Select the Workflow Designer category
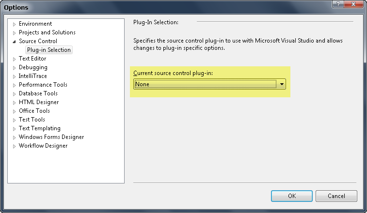This screenshot has height=213, width=367. (x=43, y=146)
